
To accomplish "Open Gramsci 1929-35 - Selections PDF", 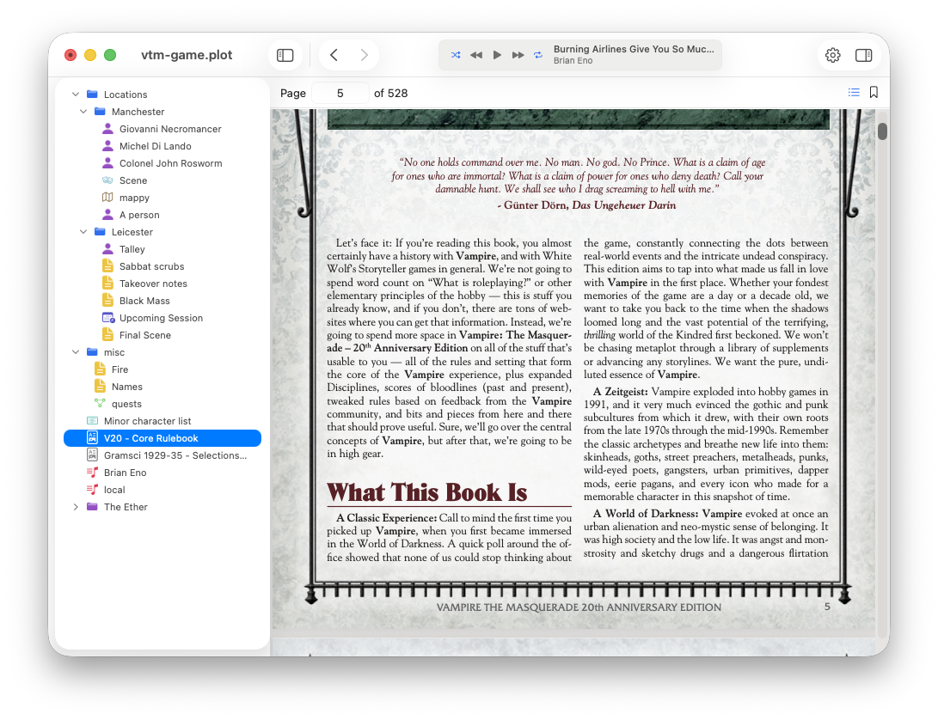I will [x=162, y=455].
